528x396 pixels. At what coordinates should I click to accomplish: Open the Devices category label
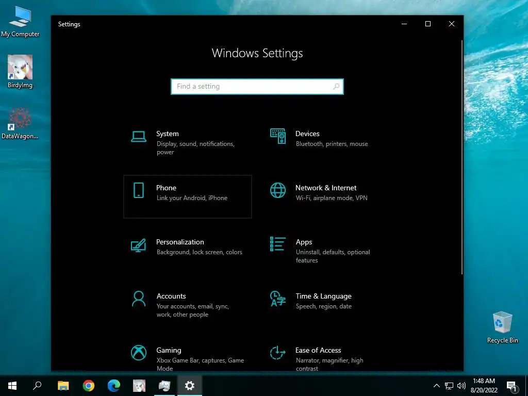click(x=307, y=134)
